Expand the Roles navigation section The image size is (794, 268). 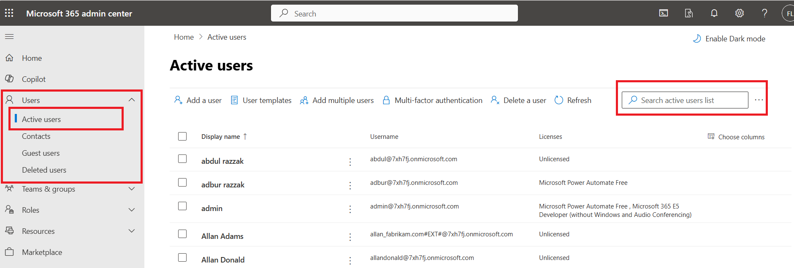[132, 210]
